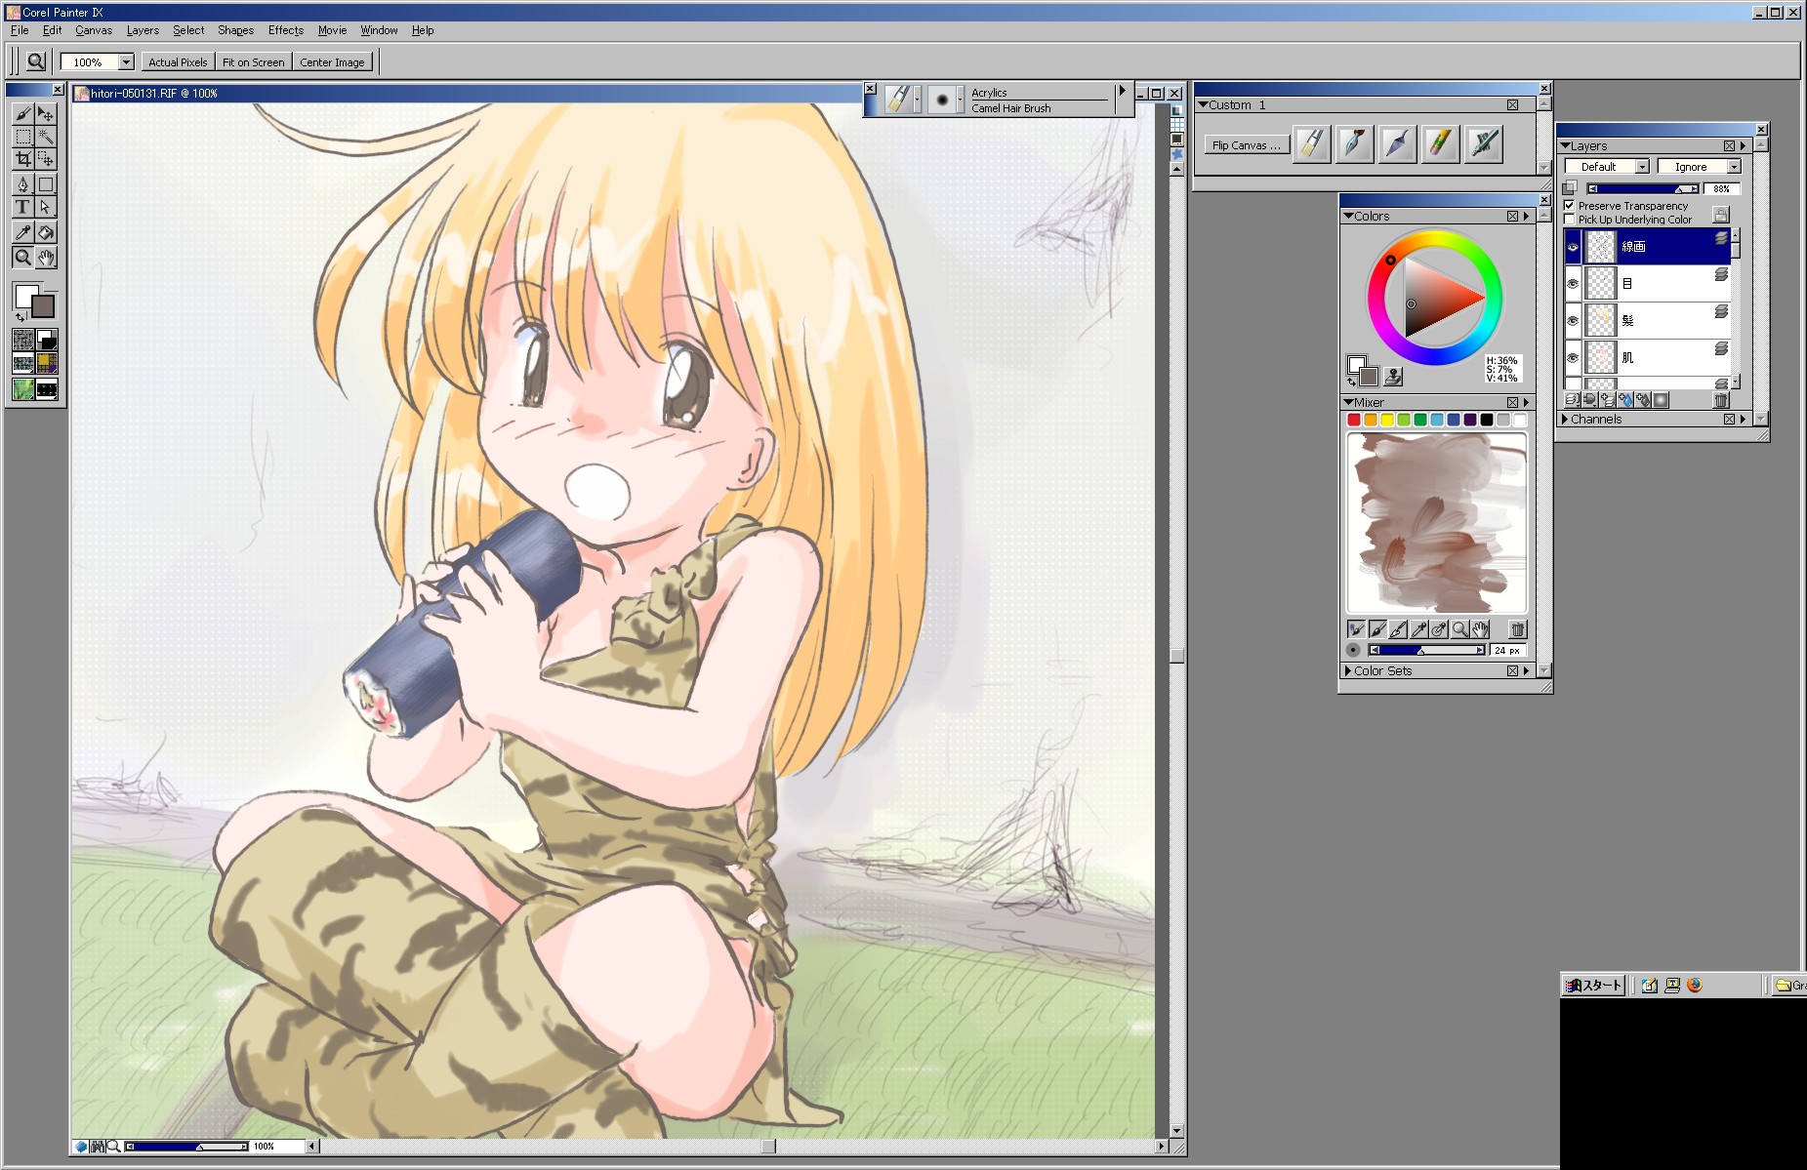Select Mixer Sample Color dropper
This screenshot has width=1807, height=1170.
tap(1418, 629)
